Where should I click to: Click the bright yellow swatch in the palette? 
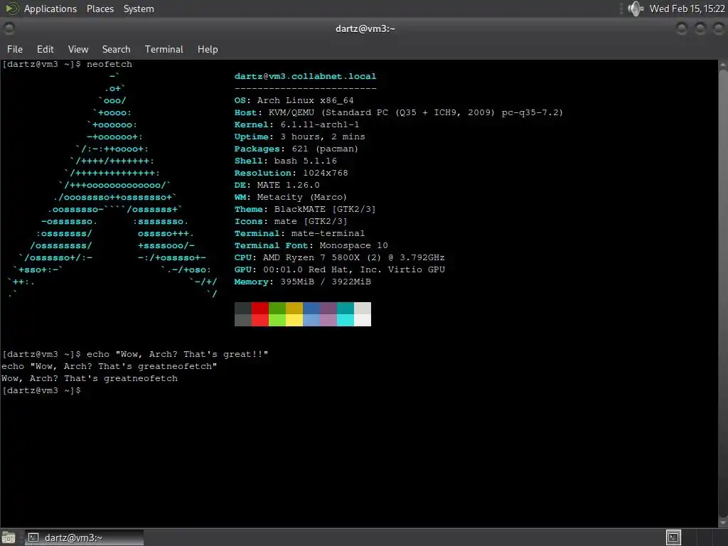(294, 321)
